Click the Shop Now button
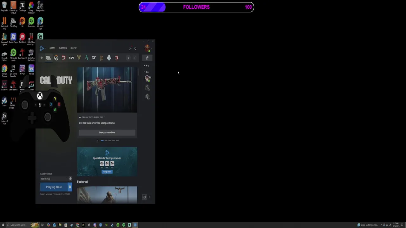Screen dimensions: 406x228 107,172
